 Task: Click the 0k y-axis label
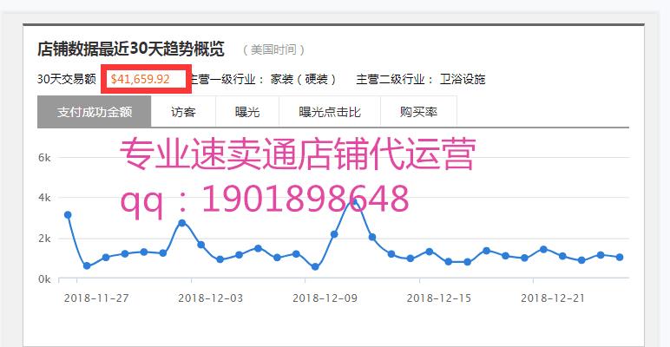coord(44,279)
